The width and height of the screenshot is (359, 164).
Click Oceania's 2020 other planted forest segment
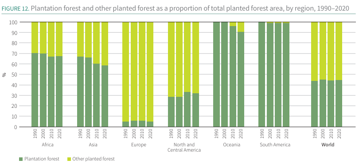241,27
